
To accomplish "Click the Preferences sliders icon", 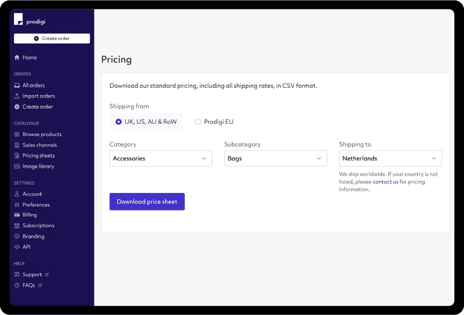I will 17,205.
